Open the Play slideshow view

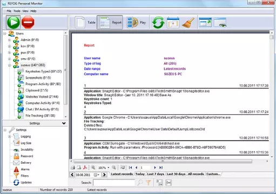click(136, 23)
